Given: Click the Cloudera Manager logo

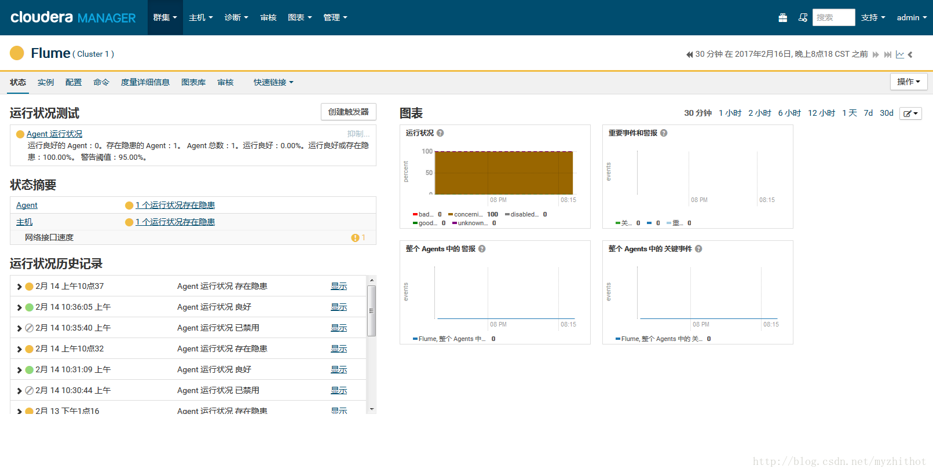Looking at the screenshot, I should point(73,17).
